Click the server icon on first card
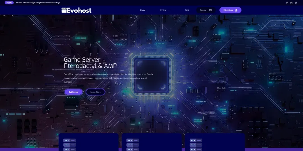This screenshot has width=303, height=151. (70, 145)
